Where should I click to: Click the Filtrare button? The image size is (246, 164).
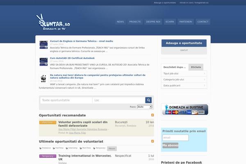click(112, 148)
